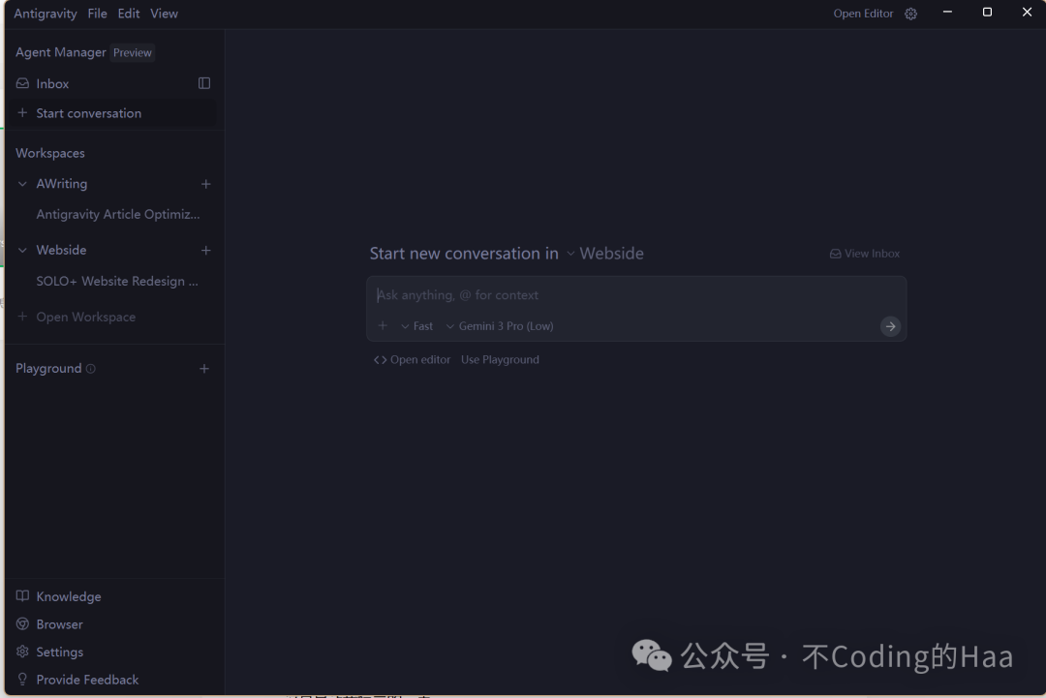
Task: Click Open Workspace
Action: (x=86, y=317)
